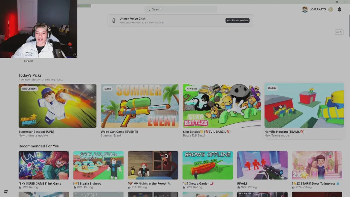Open the Weird Gun Game summer event thumbnail
Image resolution: width=350 pixels, height=197 pixels.
point(140,106)
